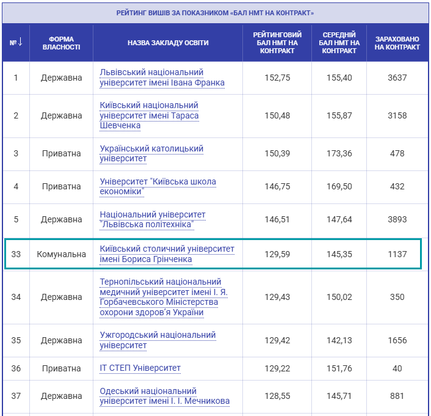Select Державна cell in row 34
431x416 pixels.
tap(61, 297)
